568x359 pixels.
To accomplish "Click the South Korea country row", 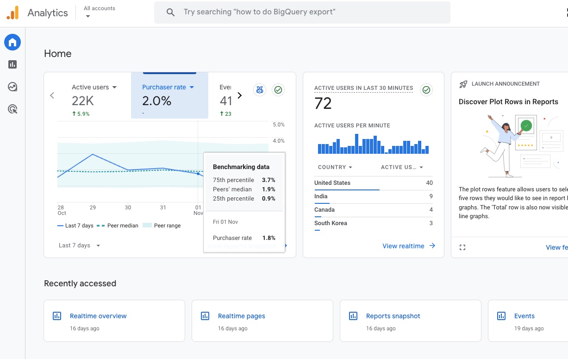I will [374, 223].
